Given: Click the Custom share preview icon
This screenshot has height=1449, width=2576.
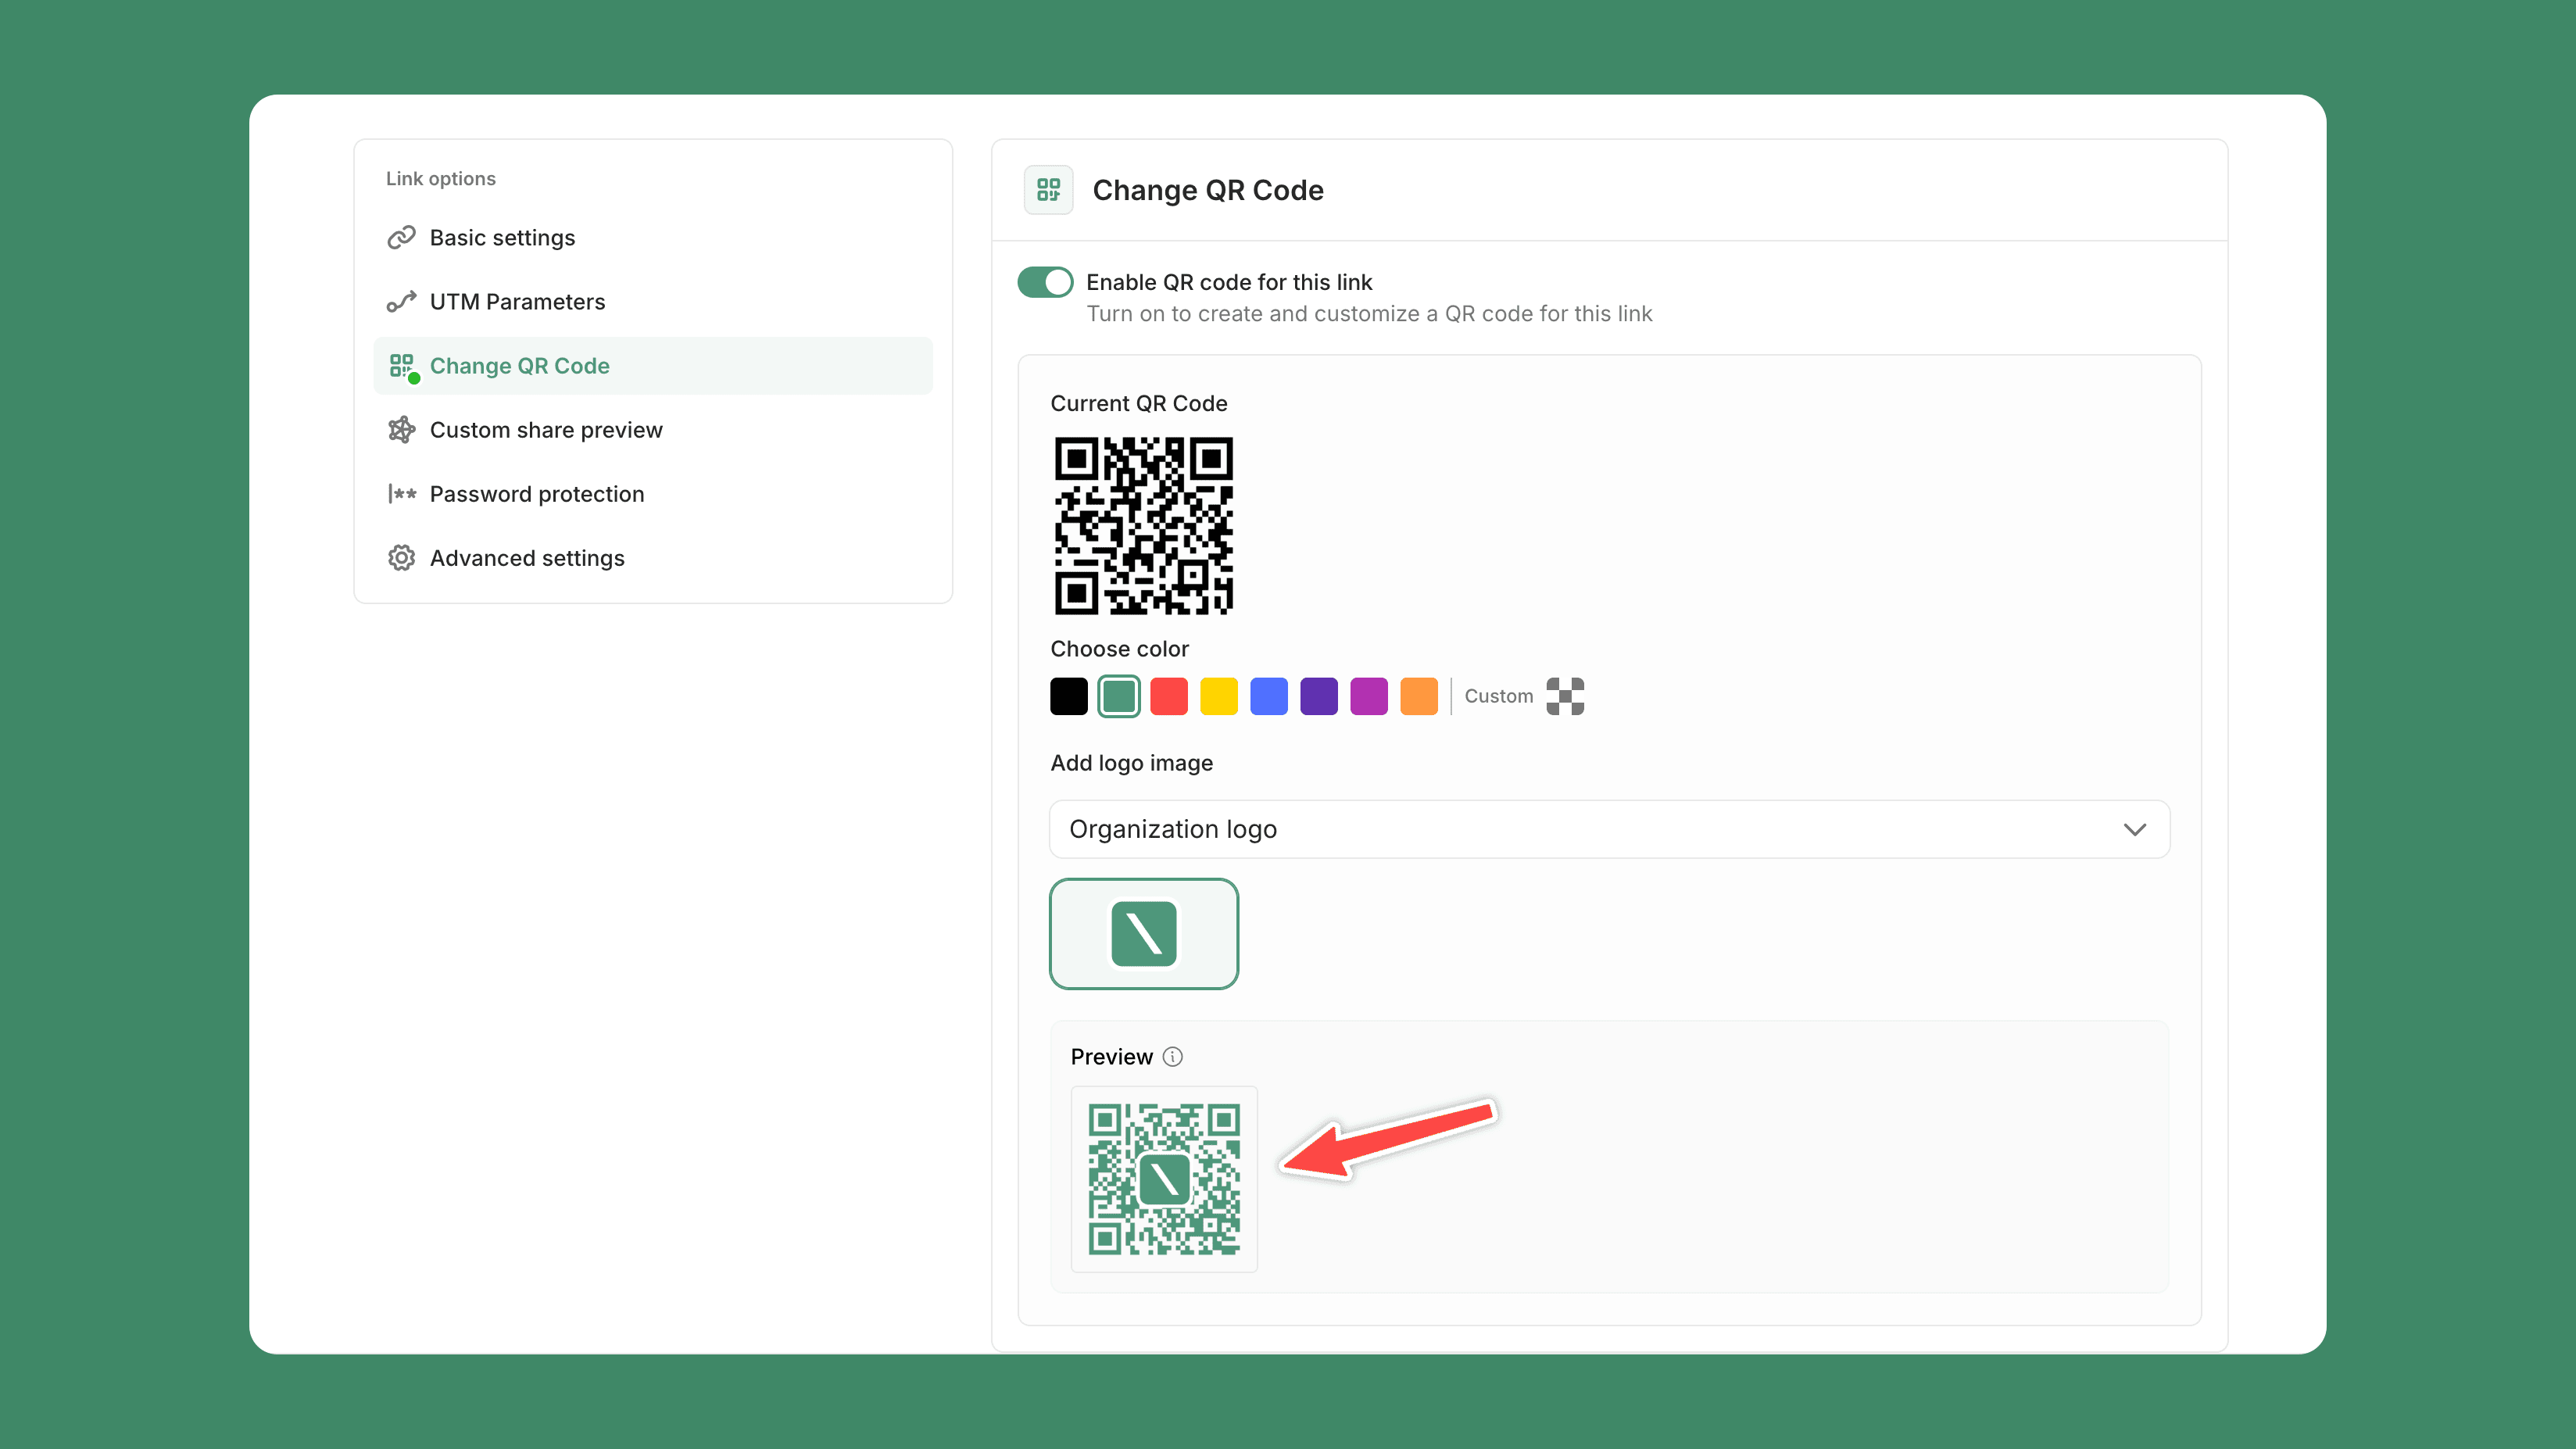Looking at the screenshot, I should pyautogui.click(x=401, y=430).
